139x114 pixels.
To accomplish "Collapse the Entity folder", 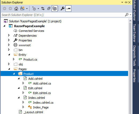I will (9, 55).
